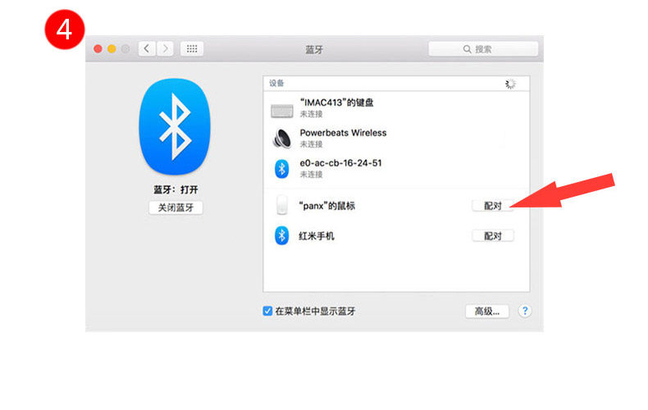
Task: Select the mouse icon for panx
Action: pyautogui.click(x=282, y=206)
